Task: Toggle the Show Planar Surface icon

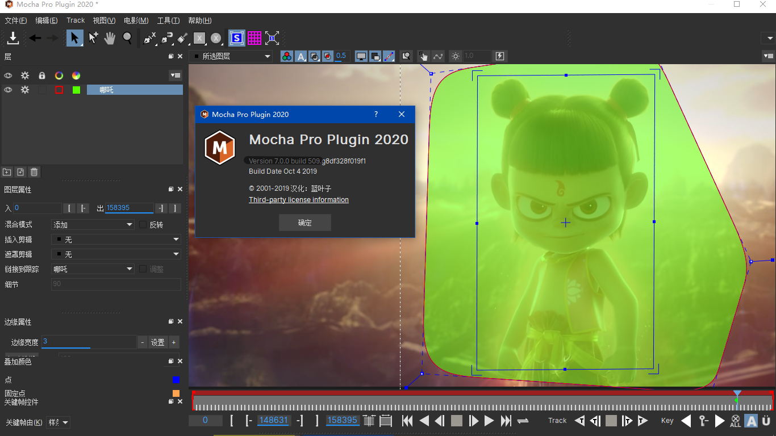Action: [x=237, y=38]
